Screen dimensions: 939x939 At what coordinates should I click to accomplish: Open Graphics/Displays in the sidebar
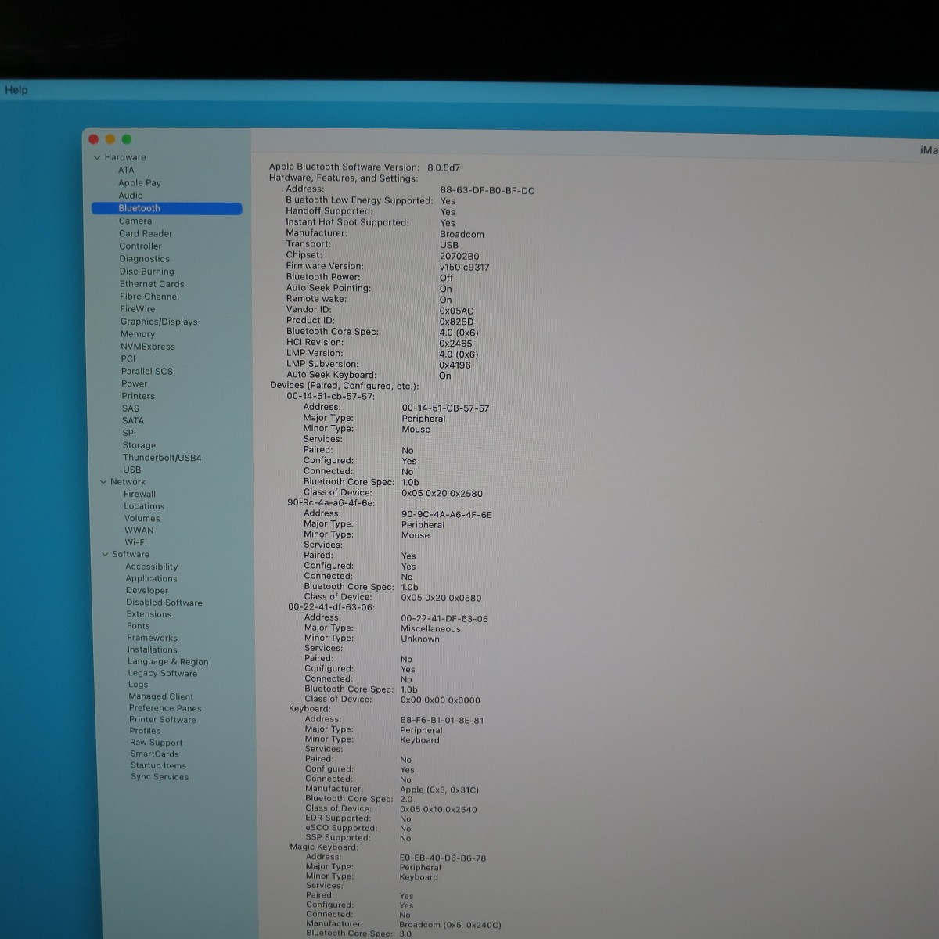click(159, 322)
